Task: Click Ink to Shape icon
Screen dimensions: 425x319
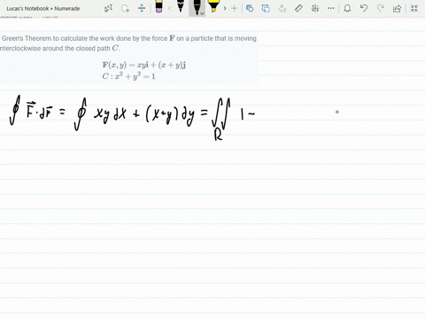Action: 266,8
